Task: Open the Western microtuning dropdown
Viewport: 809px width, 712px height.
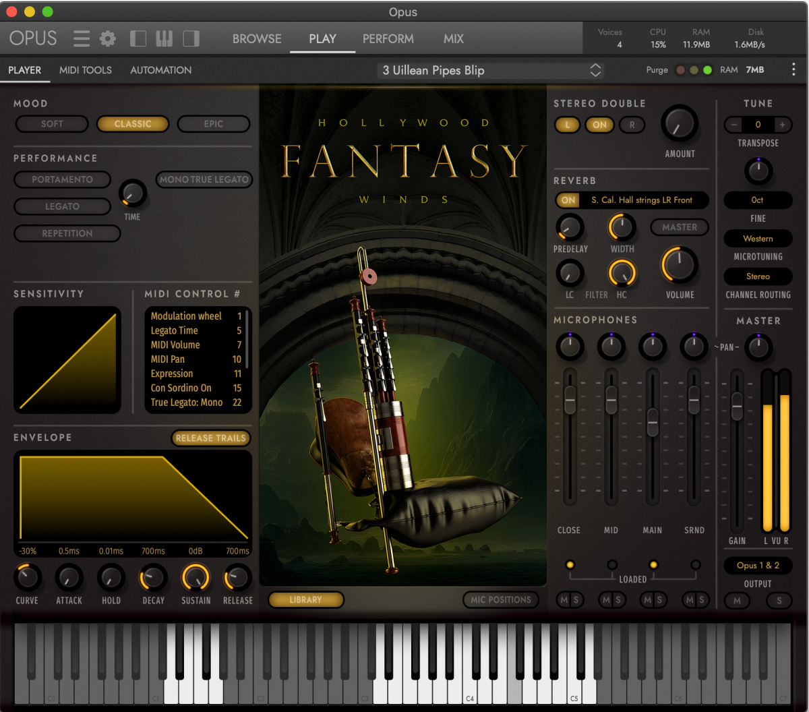Action: pos(758,238)
